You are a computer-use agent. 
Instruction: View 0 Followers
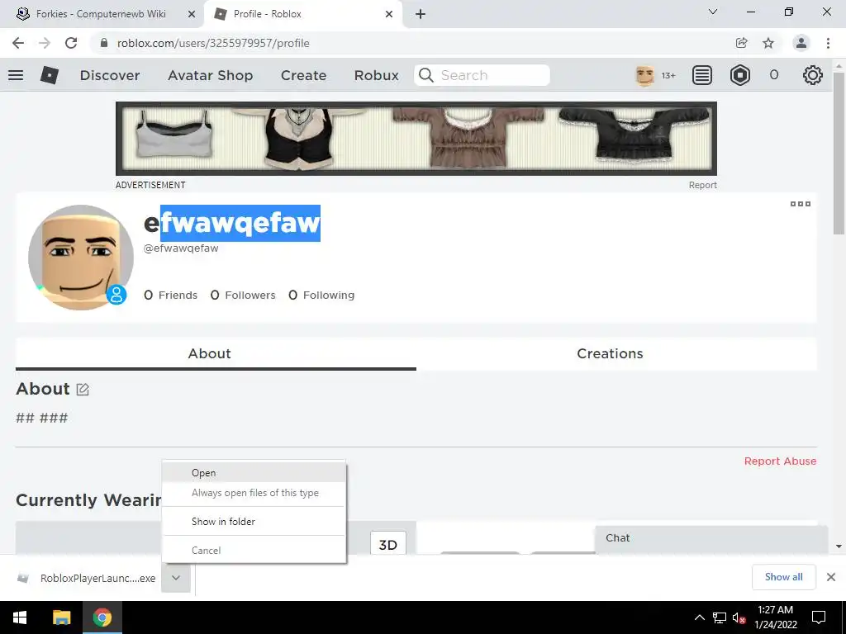[243, 295]
